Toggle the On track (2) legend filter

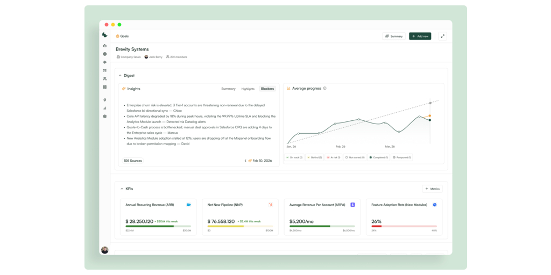294,157
